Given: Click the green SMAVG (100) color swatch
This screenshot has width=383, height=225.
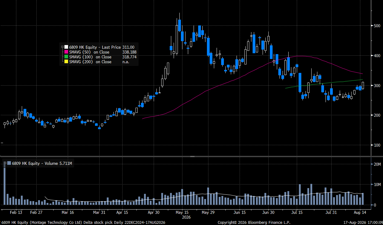Looking at the screenshot, I should coord(66,57).
